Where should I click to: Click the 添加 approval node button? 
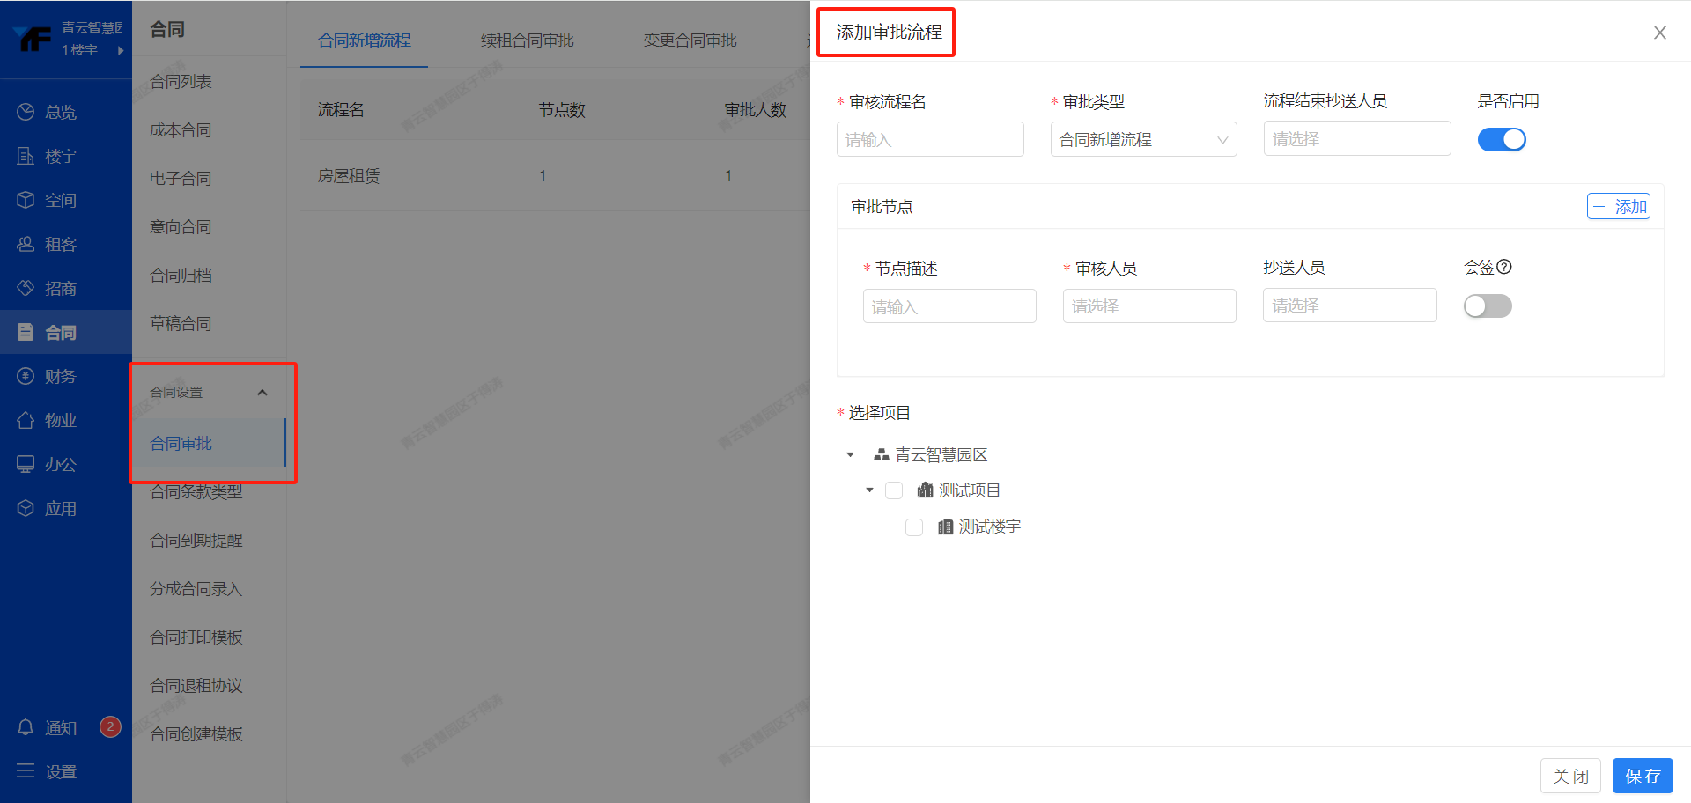click(x=1618, y=207)
